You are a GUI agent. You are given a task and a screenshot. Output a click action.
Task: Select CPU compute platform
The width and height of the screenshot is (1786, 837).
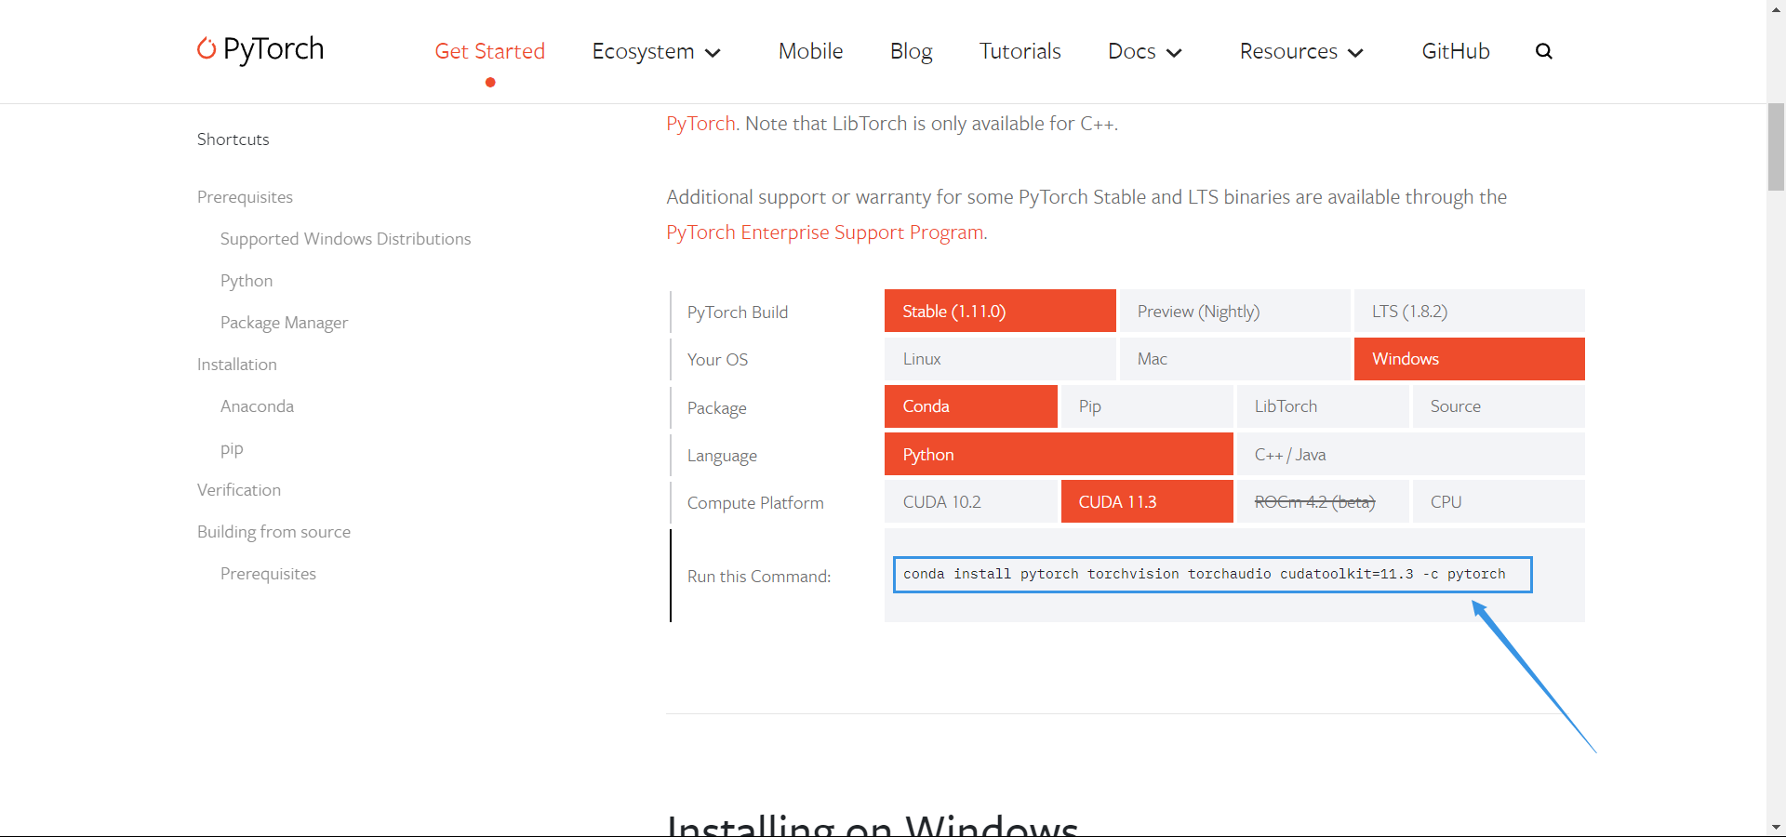click(x=1499, y=501)
